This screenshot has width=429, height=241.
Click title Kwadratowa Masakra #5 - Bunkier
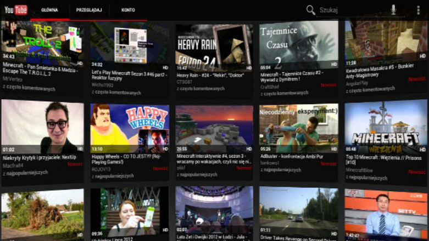tap(380, 71)
